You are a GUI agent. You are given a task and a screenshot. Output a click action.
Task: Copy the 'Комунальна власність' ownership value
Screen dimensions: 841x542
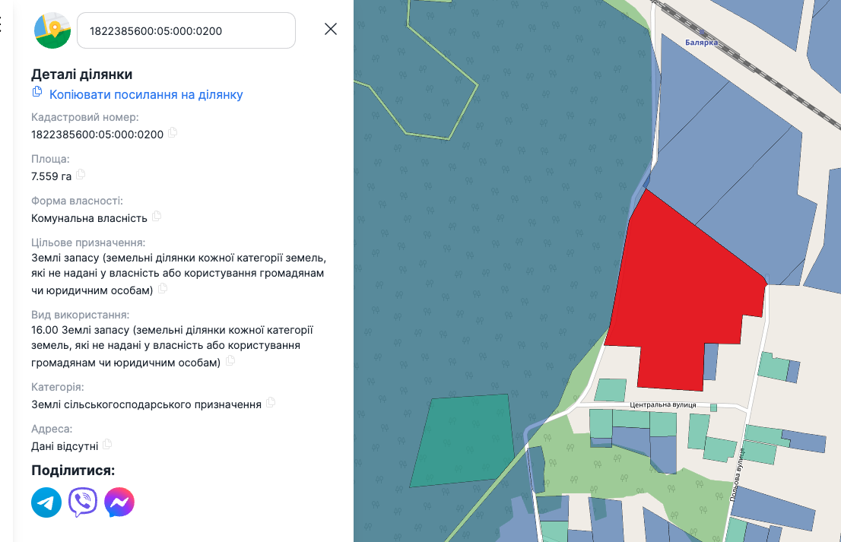pos(157,216)
